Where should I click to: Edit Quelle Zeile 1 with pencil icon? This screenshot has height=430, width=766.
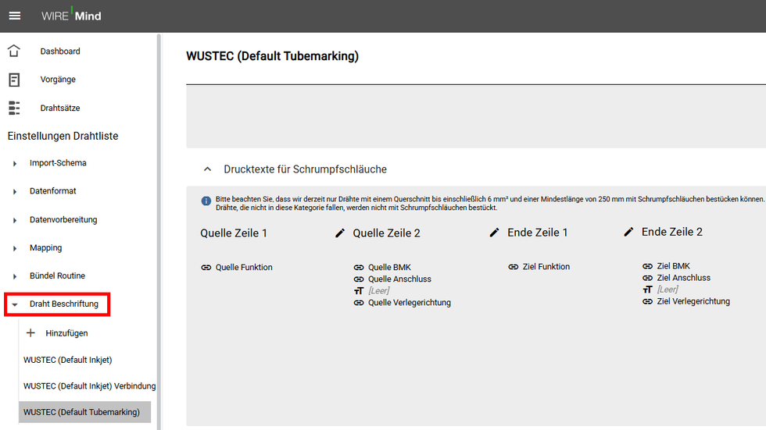[x=340, y=233]
